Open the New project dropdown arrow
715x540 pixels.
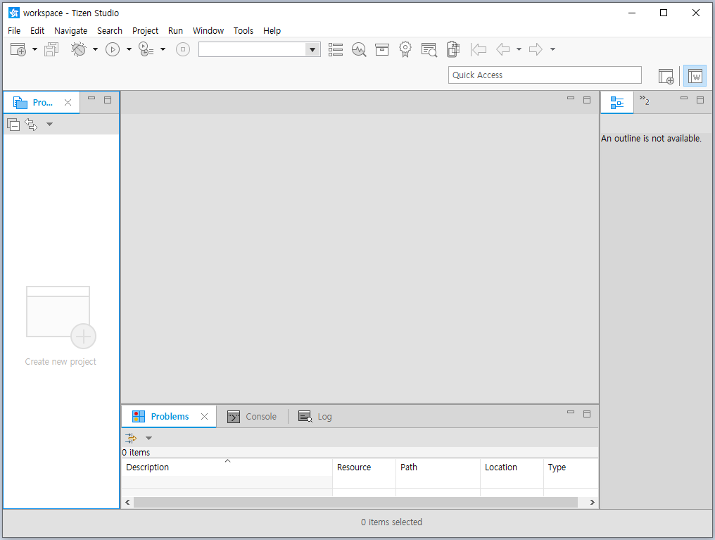[x=34, y=49]
